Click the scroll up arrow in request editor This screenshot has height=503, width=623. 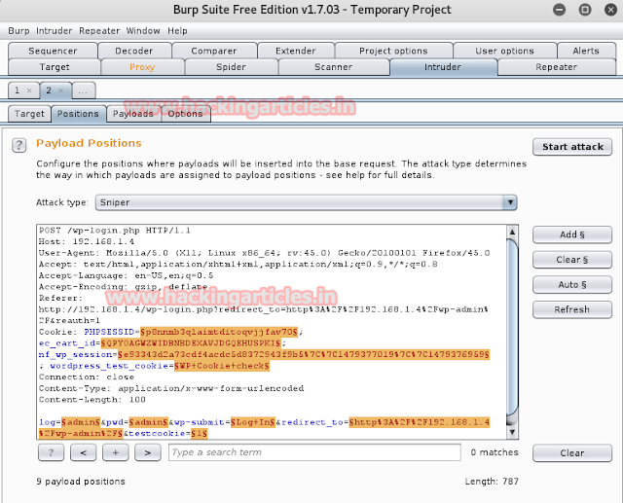click(512, 232)
